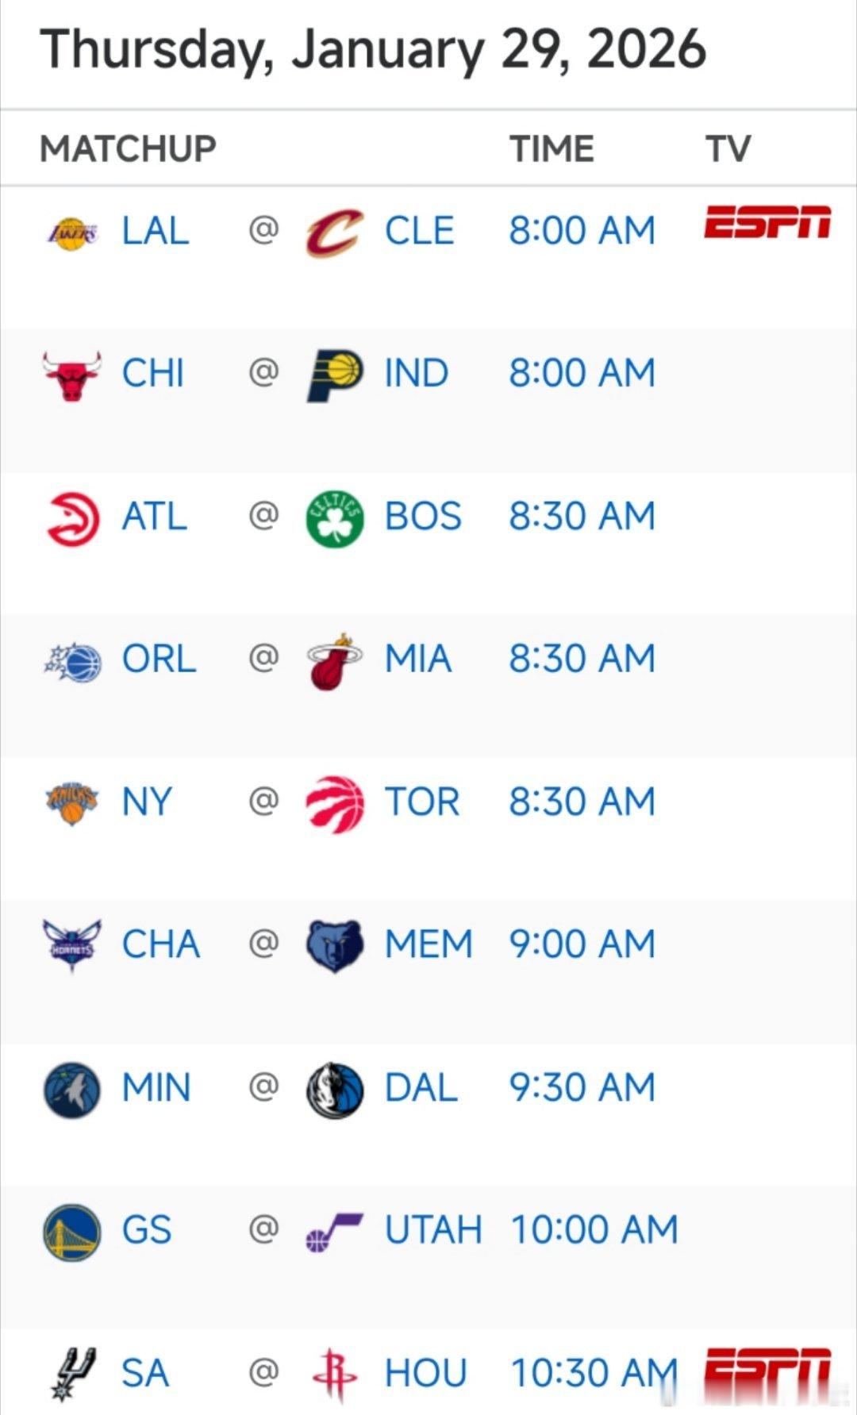The image size is (857, 1415).
Task: Click the Indiana Pacers logo
Action: [x=335, y=375]
